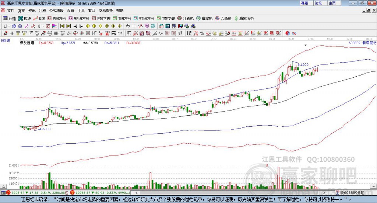The image size is (377, 203).
Task: Click the 日K线 label
Action: pos(6,41)
